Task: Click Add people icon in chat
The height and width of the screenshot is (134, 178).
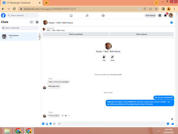Action: (x=104, y=57)
